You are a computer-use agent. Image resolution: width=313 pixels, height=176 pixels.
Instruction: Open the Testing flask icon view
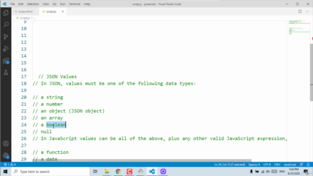click(x=6, y=72)
